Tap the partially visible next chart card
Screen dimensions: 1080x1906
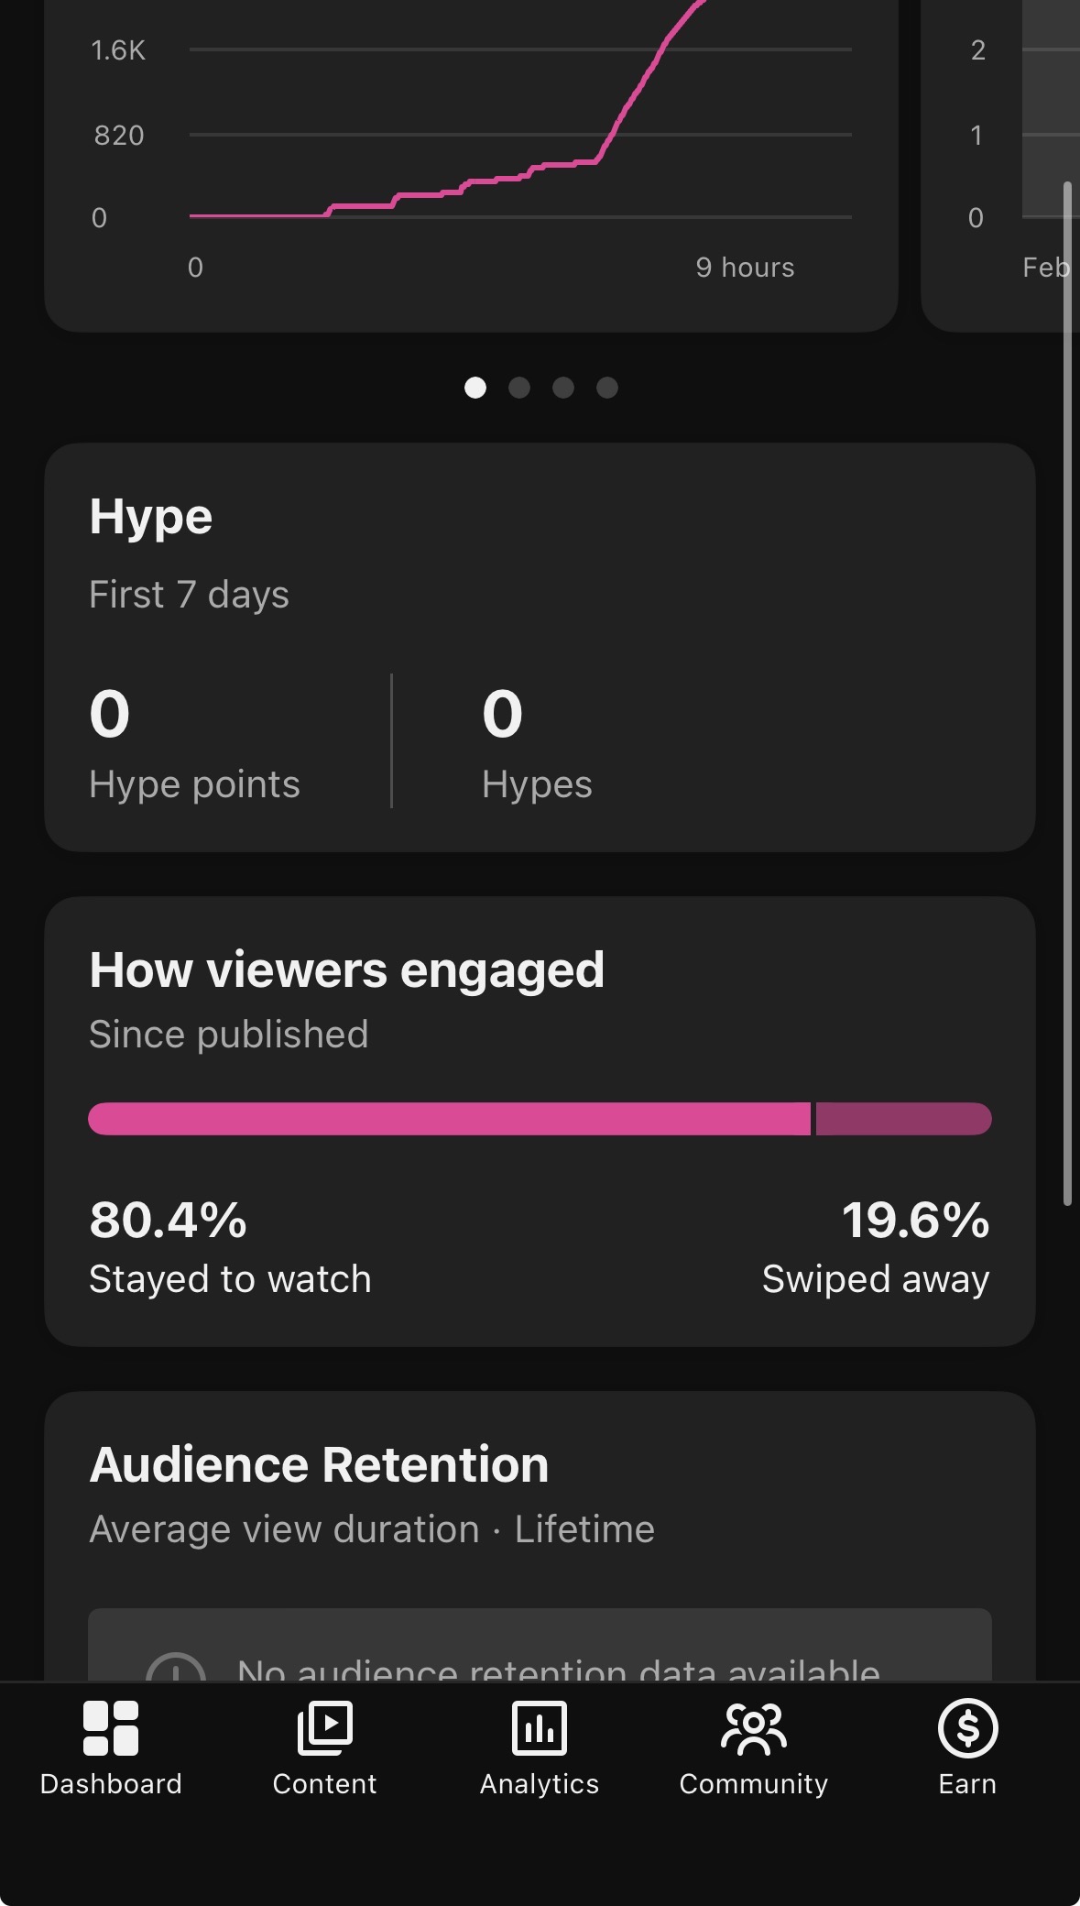click(x=1000, y=165)
